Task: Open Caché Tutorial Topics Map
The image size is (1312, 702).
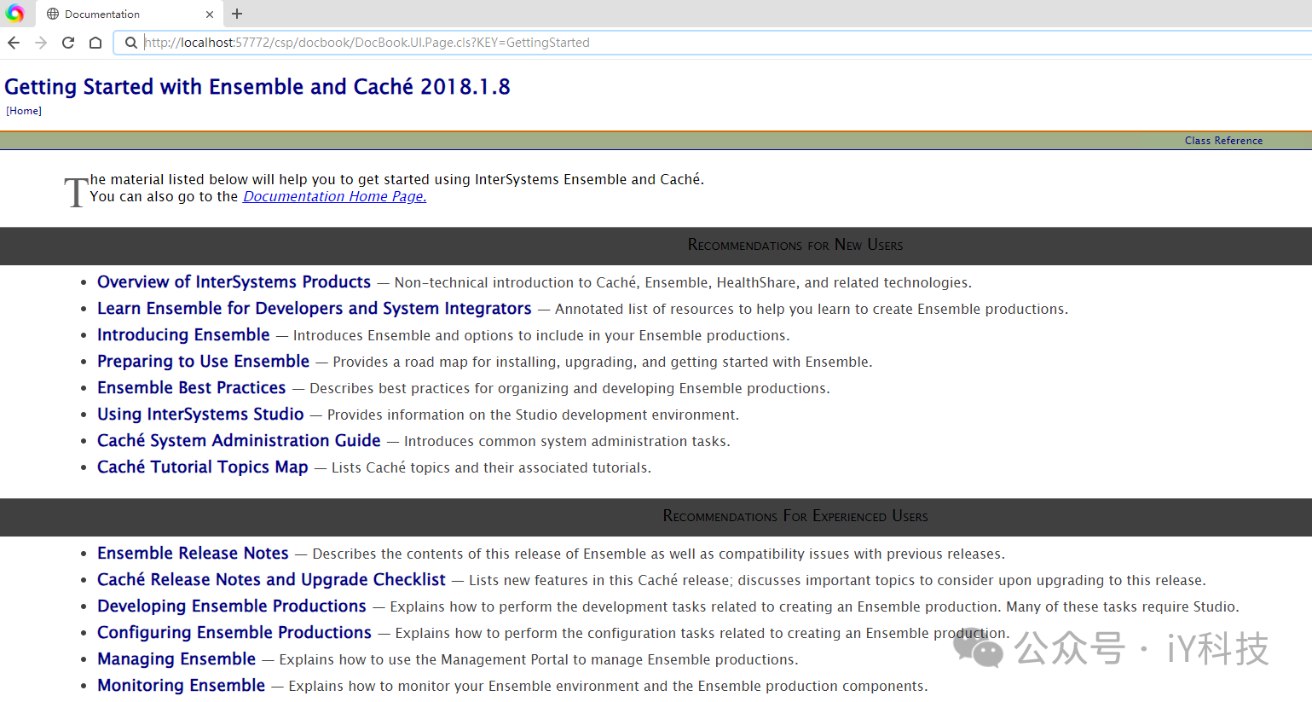Action: [x=202, y=467]
